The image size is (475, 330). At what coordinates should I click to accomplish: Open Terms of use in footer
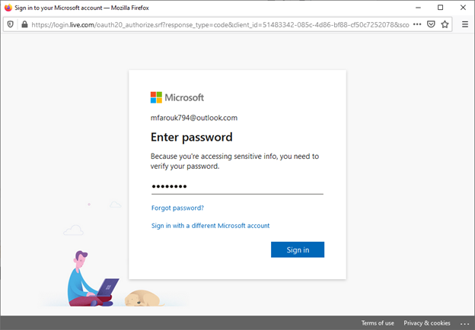(378, 323)
